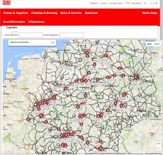Set smallest font size A
The height and width of the screenshot is (155, 163).
(151, 3)
